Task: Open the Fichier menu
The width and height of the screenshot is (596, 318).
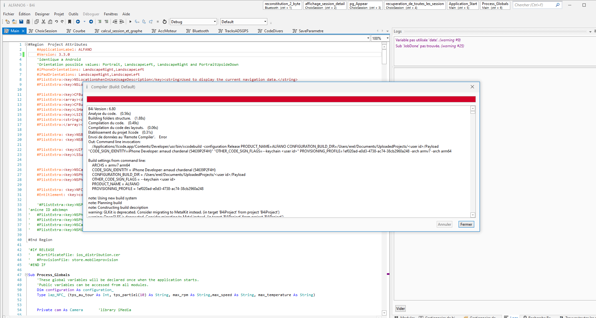Action: [8, 14]
